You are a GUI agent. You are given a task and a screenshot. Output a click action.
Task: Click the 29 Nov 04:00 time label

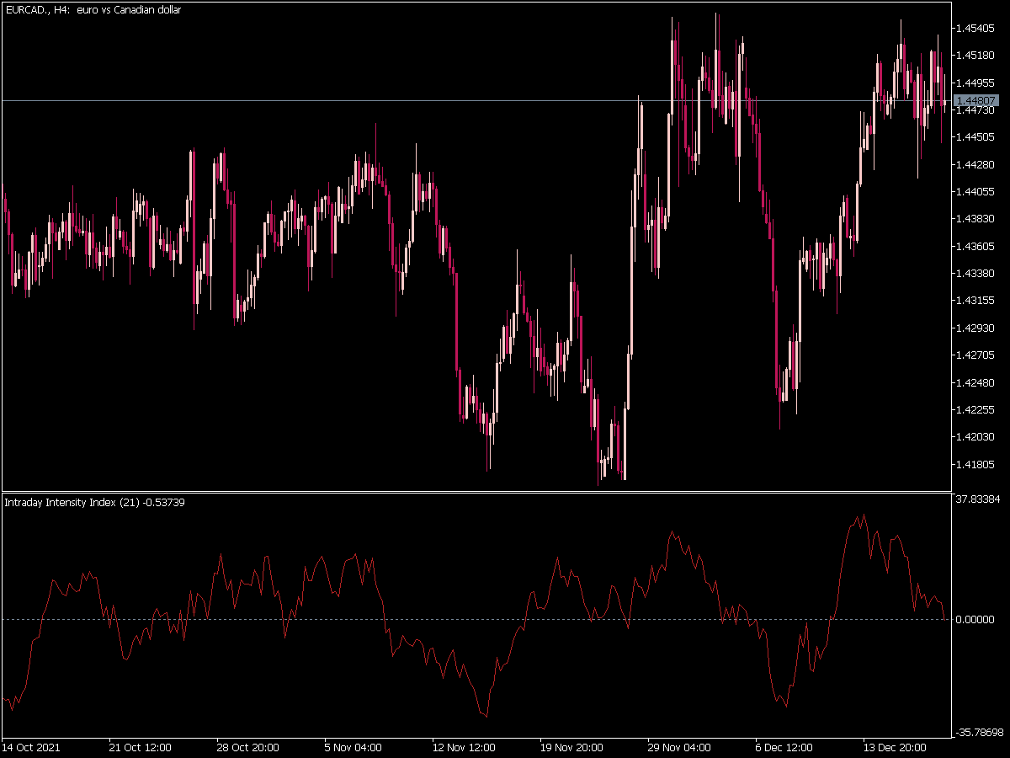[678, 747]
